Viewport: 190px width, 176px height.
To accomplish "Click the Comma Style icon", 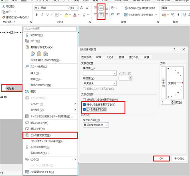I will point(178,15).
